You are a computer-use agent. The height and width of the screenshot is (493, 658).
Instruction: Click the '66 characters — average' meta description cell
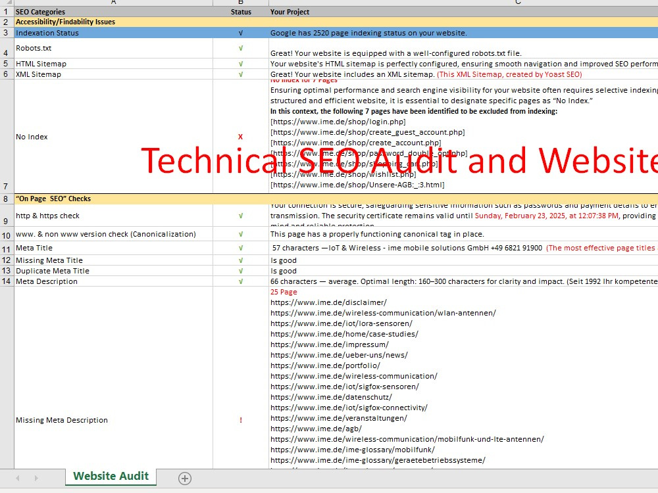tap(463, 281)
